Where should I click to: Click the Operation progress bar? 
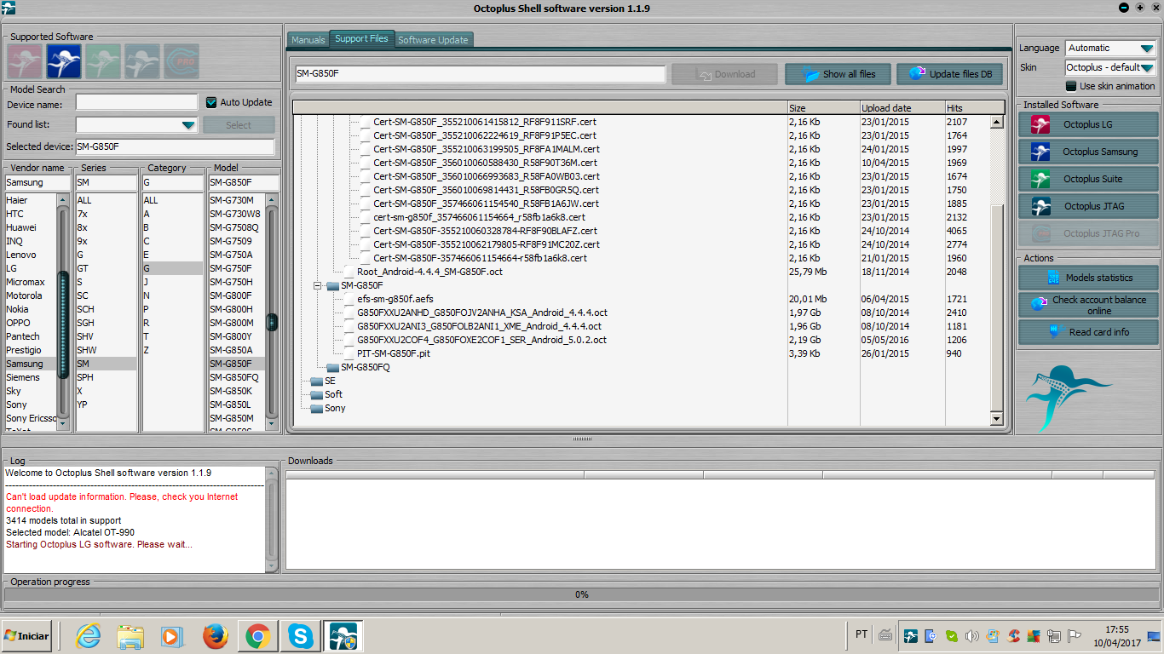click(x=582, y=594)
